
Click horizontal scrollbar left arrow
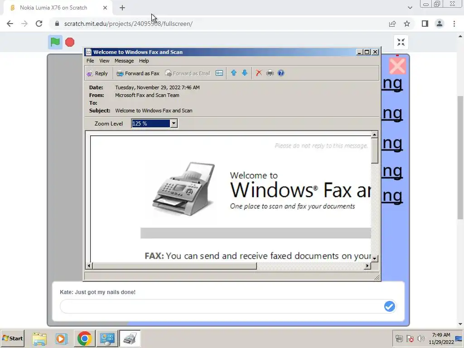point(89,266)
